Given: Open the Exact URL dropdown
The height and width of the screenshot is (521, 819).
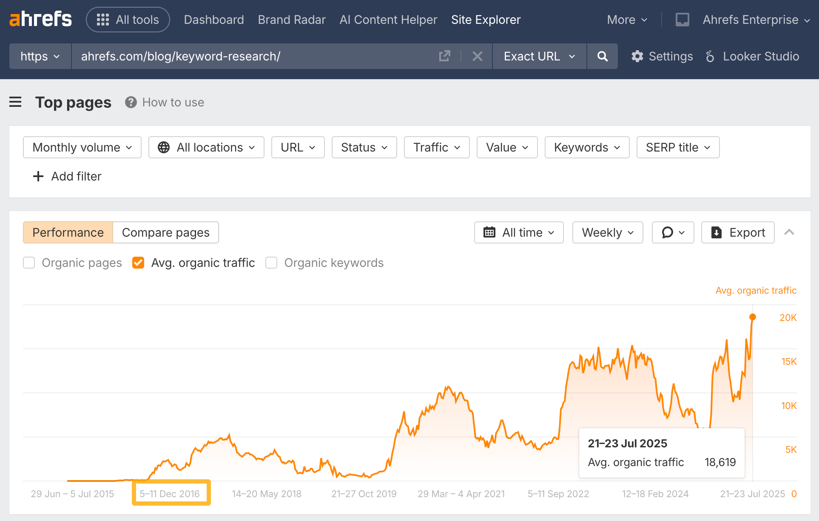Looking at the screenshot, I should click(x=539, y=56).
